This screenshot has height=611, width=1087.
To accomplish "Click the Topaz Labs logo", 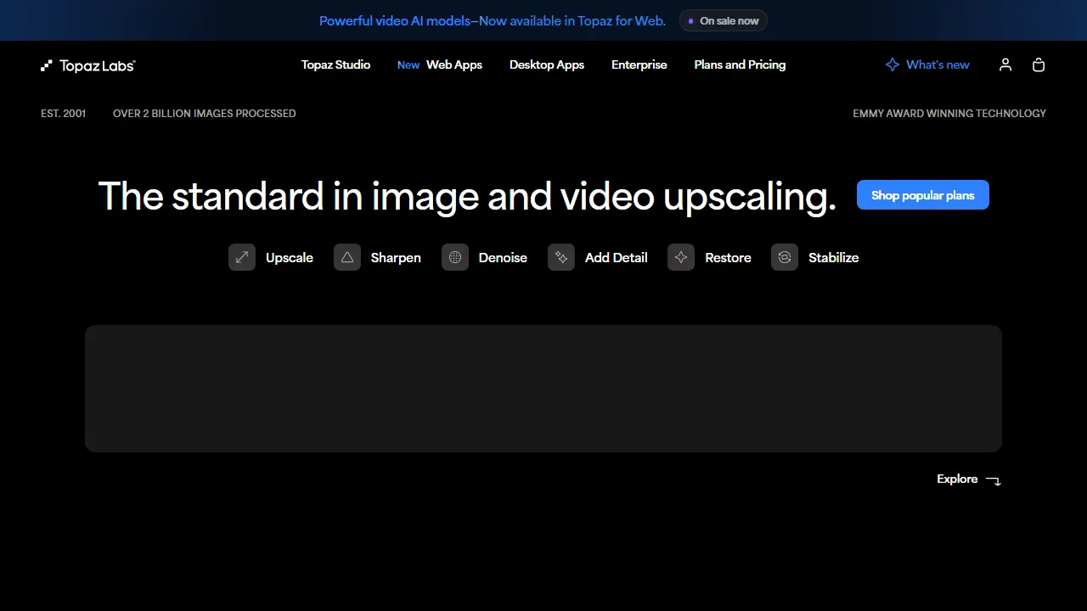I will tap(88, 65).
